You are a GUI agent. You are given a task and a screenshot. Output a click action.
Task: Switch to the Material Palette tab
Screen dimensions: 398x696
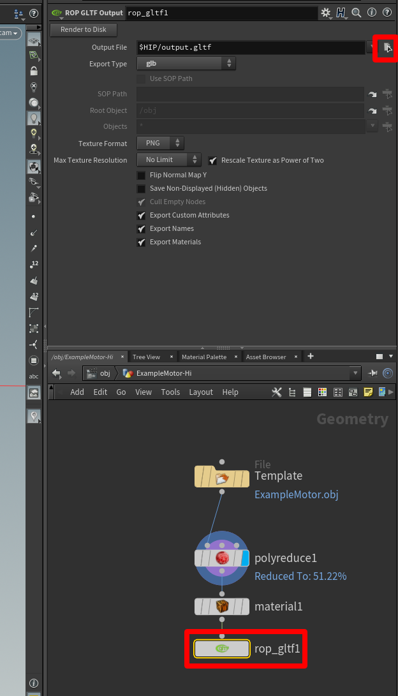click(203, 357)
